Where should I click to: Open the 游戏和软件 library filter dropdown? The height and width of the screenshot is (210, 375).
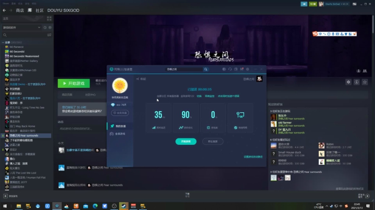21,28
